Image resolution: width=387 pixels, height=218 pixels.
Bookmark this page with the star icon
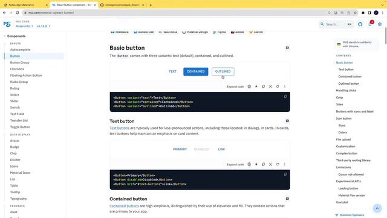pyautogui.click(x=355, y=13)
